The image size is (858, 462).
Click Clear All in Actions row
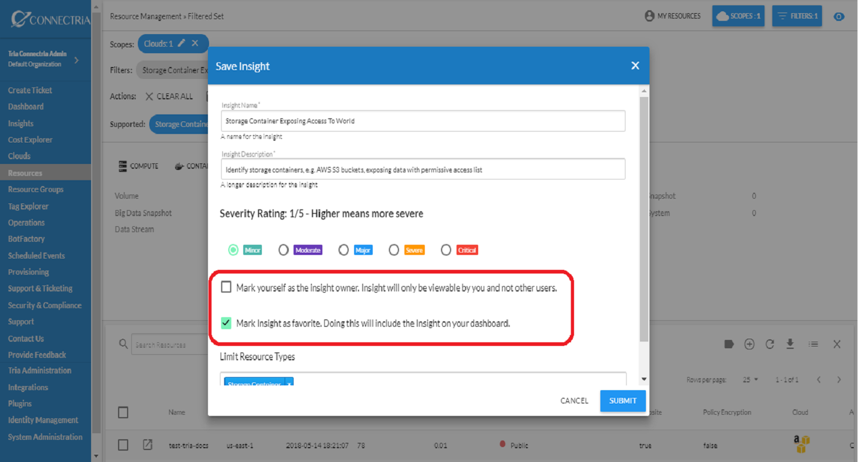(x=169, y=96)
